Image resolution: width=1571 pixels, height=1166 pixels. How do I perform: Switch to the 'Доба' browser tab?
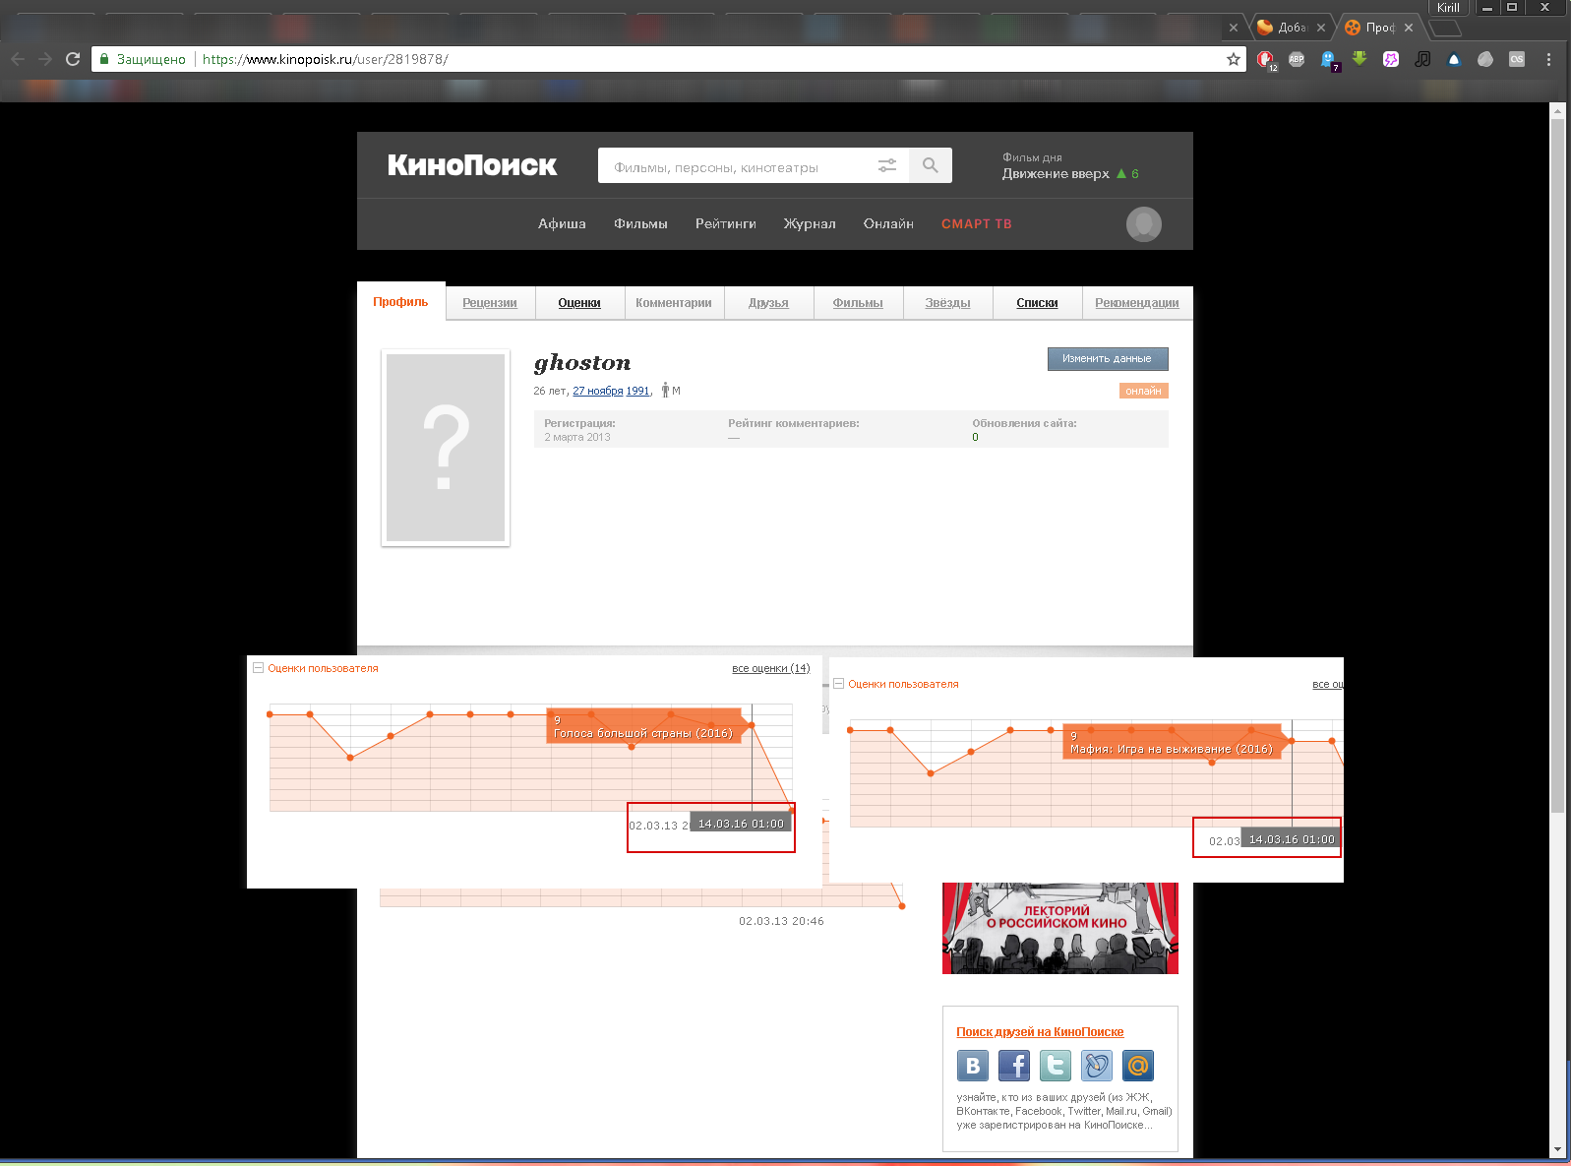(x=1289, y=28)
